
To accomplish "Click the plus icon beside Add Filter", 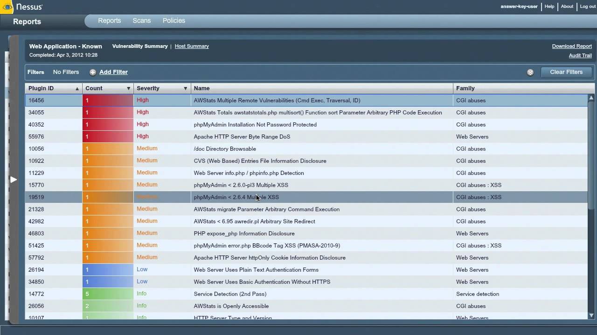I will pos(93,72).
